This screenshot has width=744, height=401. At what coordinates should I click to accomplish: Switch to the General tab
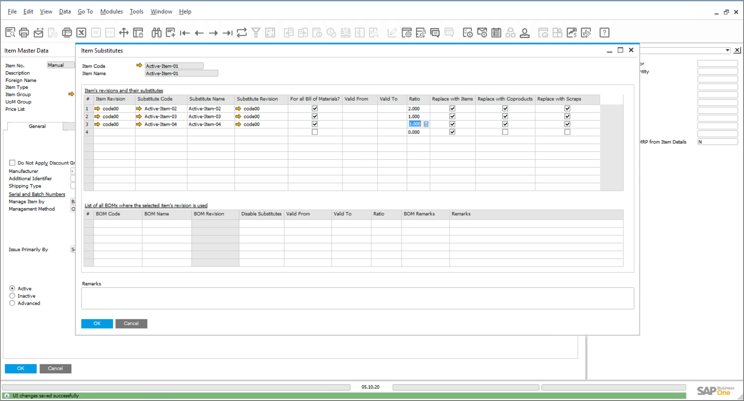(37, 126)
